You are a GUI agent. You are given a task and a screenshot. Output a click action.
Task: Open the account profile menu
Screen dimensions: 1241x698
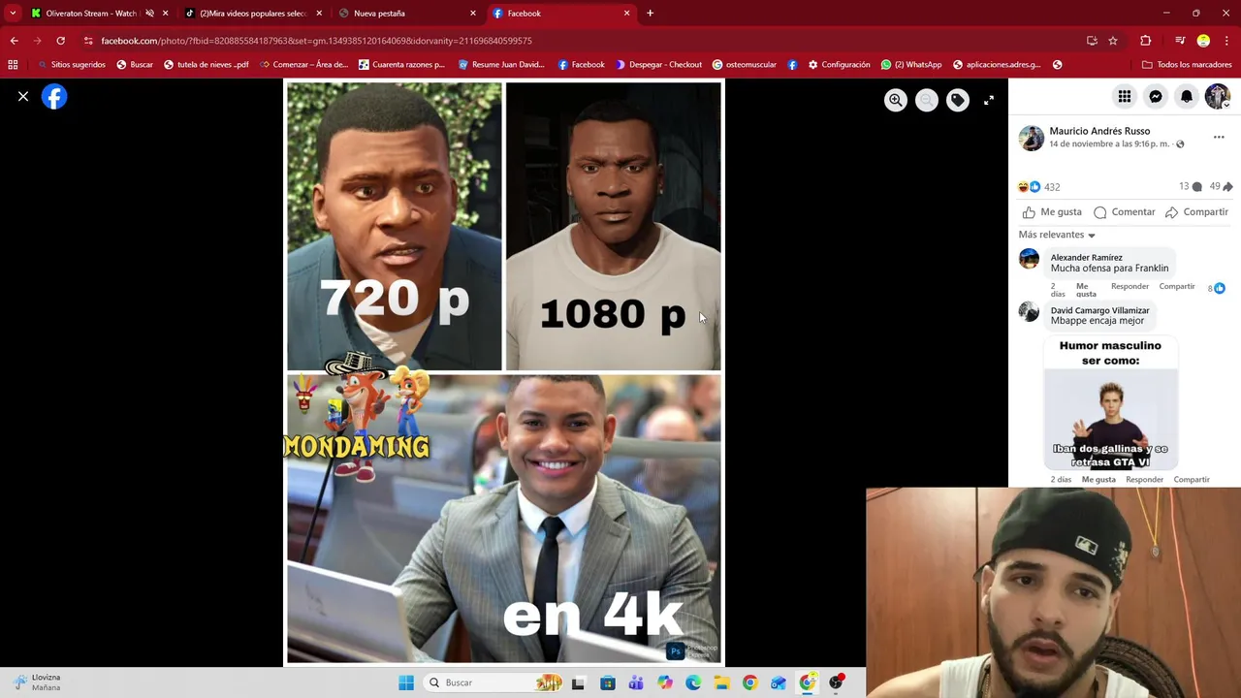1217,96
